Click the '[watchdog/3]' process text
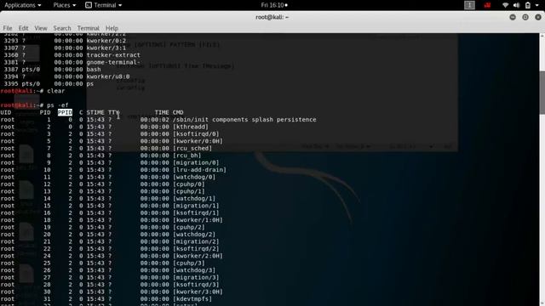Viewport: 545px width, 306px height. coord(194,270)
